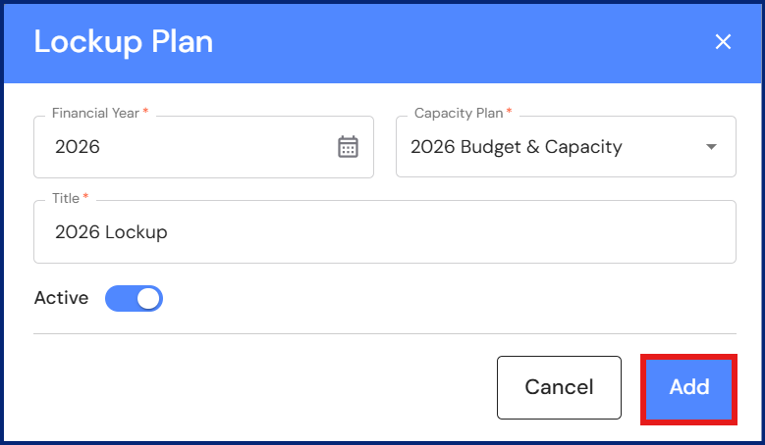765x445 pixels.
Task: Click empty area of blue header bar
Action: point(462,42)
